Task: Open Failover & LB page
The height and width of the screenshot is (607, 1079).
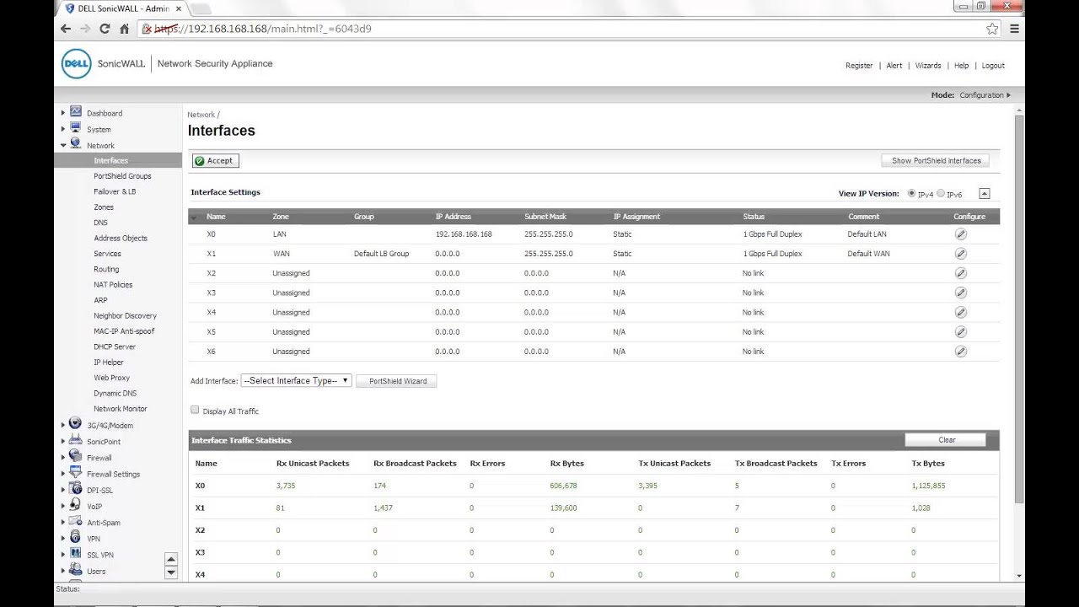Action: pyautogui.click(x=115, y=191)
